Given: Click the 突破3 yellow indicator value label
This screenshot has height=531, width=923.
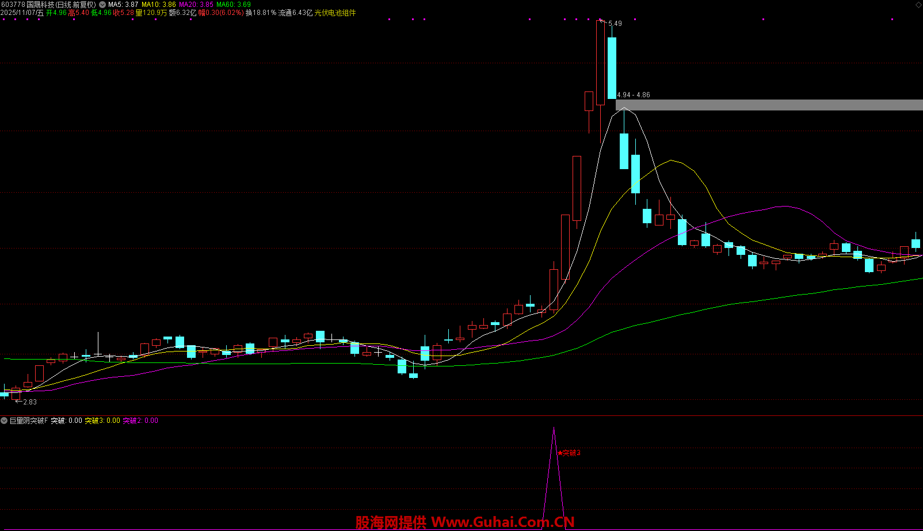Looking at the screenshot, I should [x=102, y=421].
